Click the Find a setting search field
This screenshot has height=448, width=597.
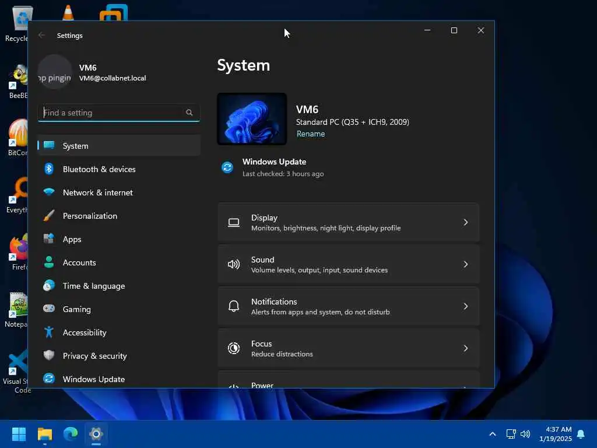(x=119, y=113)
